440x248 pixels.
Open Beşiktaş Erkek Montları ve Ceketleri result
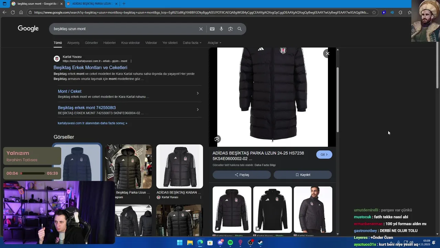click(90, 68)
